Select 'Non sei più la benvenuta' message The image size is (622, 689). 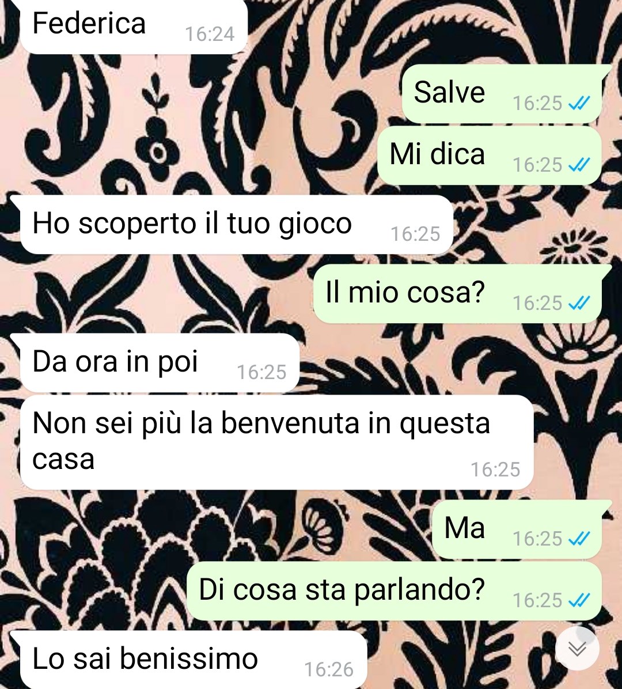pos(277,442)
